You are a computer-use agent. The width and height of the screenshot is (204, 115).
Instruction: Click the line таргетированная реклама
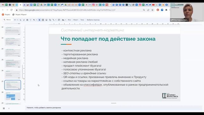click(80, 54)
